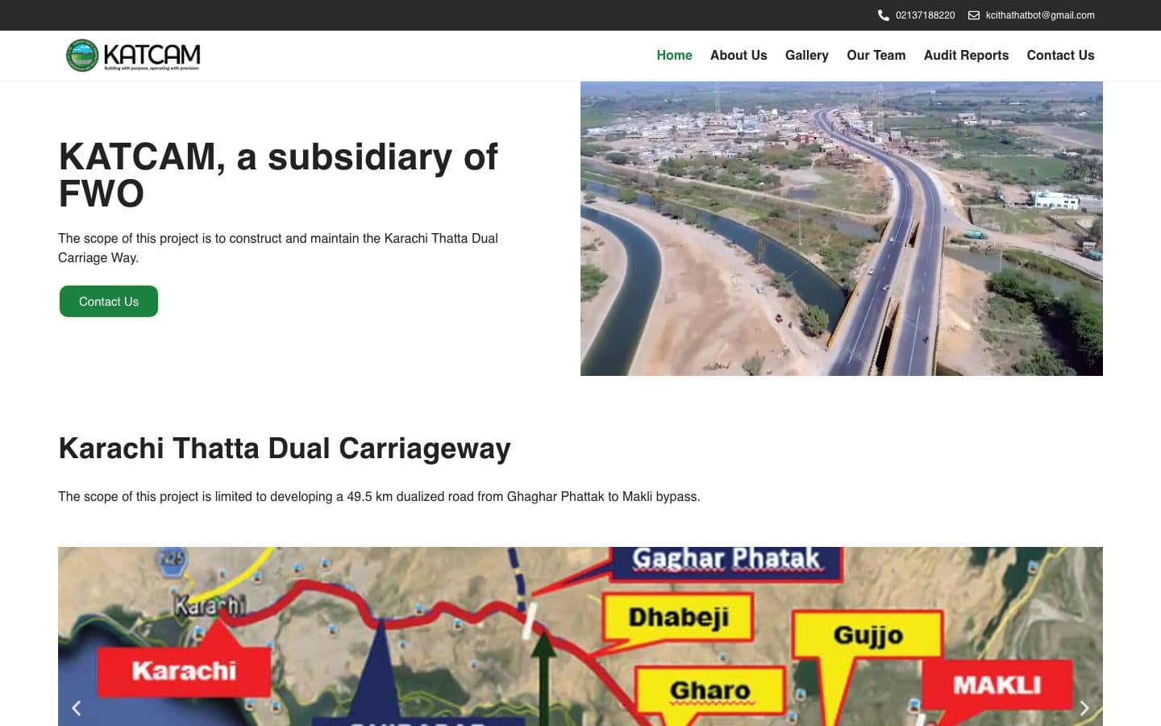Open the About Us page
Screen dimensions: 1161x726
739,55
